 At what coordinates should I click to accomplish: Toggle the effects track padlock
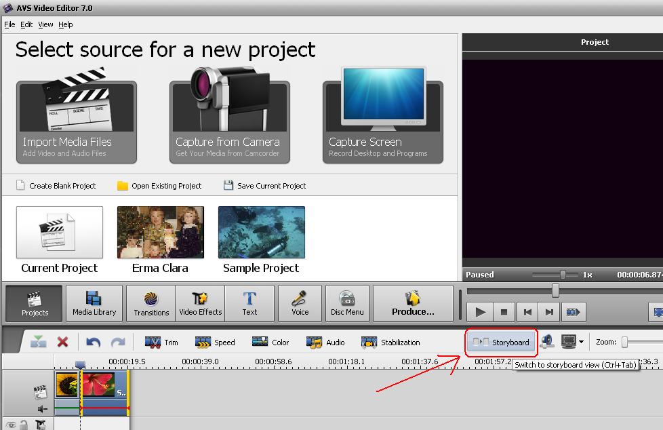point(24,425)
